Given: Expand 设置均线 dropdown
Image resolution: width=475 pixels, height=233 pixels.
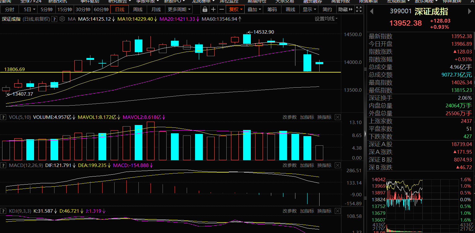Looking at the screenshot, I should pyautogui.click(x=326, y=19).
